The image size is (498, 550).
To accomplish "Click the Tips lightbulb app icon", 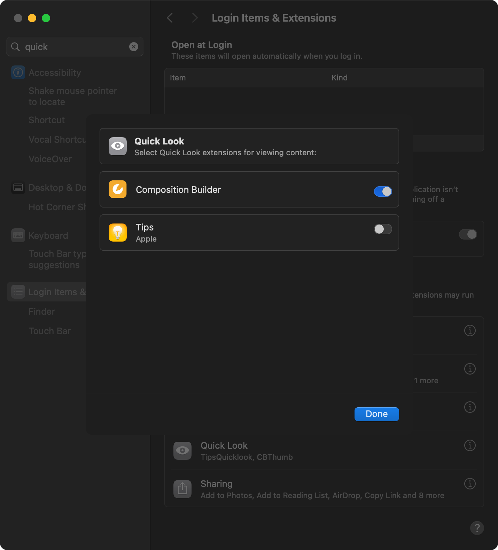I will (118, 233).
